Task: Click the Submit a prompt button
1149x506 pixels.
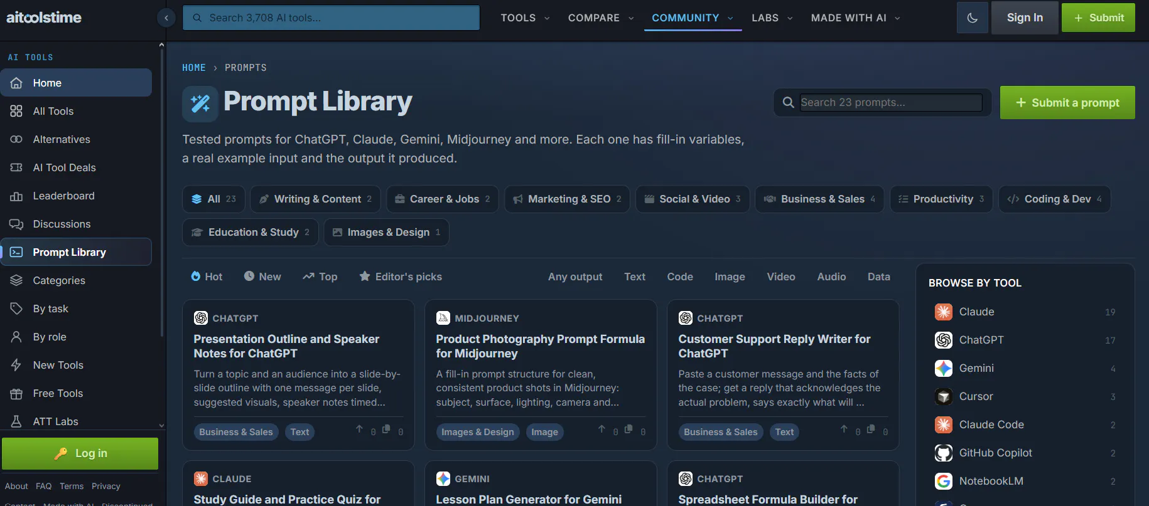Action: (1067, 102)
